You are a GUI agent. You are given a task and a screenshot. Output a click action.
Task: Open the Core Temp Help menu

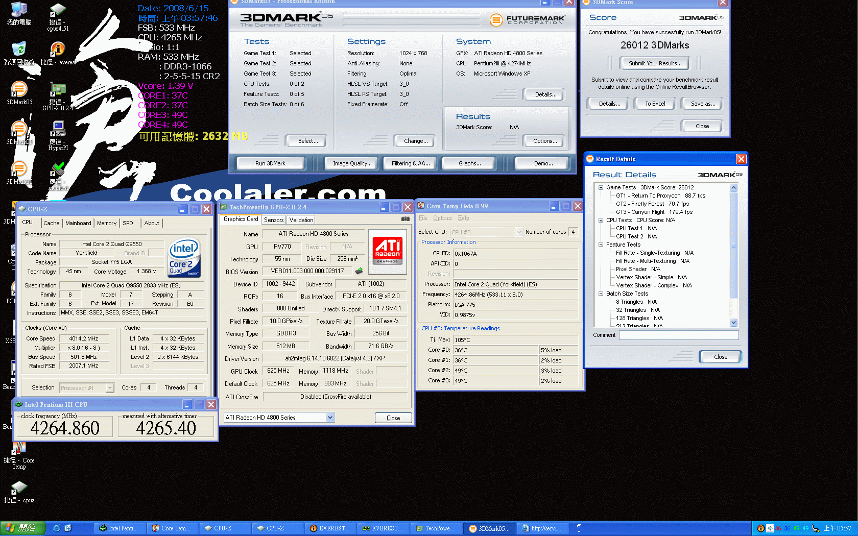tap(463, 218)
